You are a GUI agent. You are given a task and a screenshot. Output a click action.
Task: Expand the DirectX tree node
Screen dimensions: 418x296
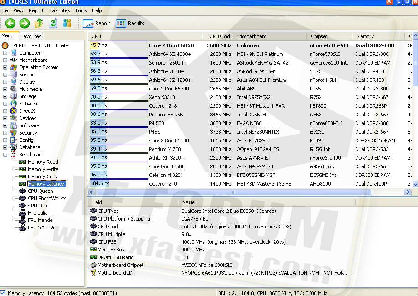coord(5,111)
